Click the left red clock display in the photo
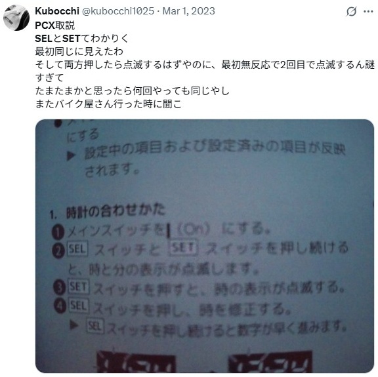The width and height of the screenshot is (378, 377). [136, 363]
